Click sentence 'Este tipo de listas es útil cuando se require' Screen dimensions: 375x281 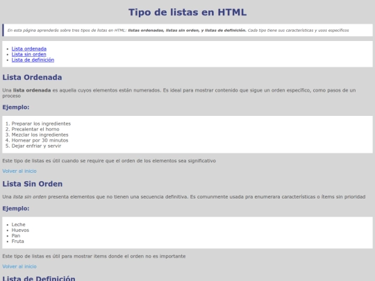[x=109, y=161]
